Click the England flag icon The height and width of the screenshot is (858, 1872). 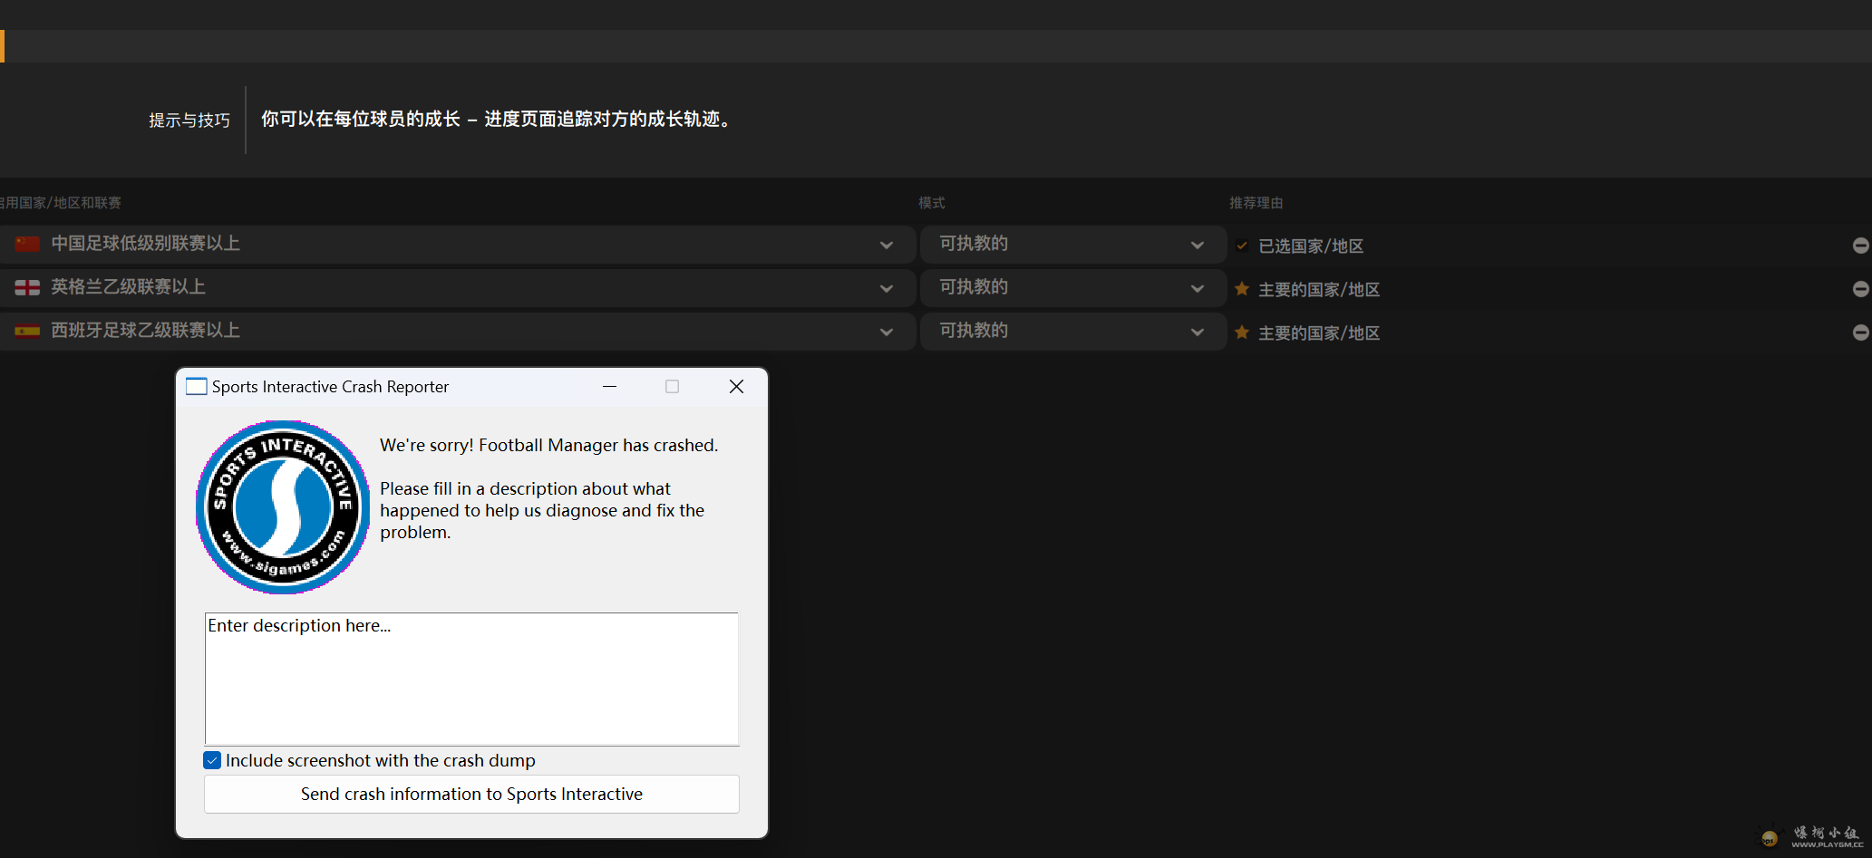(x=27, y=287)
